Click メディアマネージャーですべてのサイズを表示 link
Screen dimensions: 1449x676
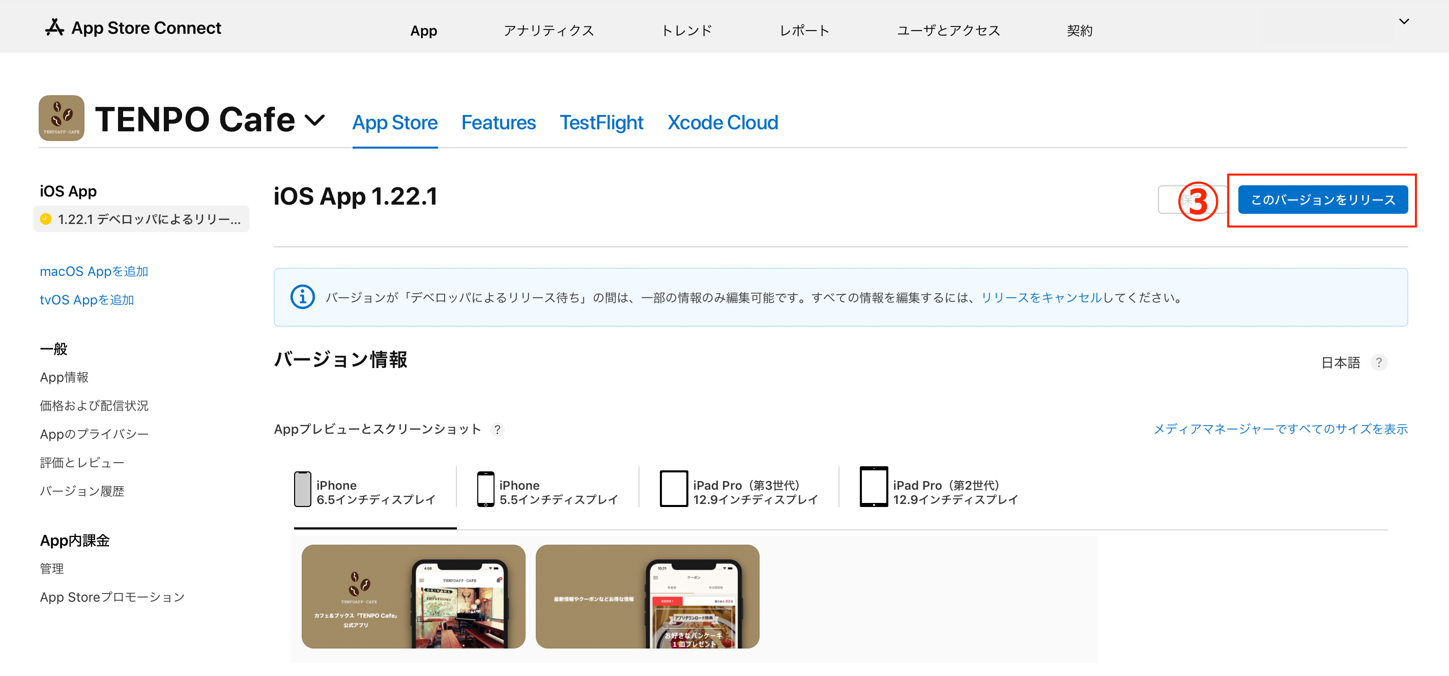tap(1280, 429)
